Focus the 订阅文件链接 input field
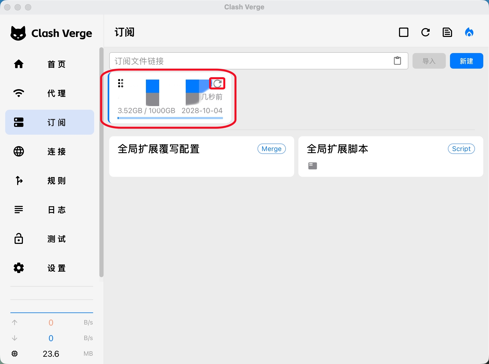489x364 pixels. coord(250,61)
